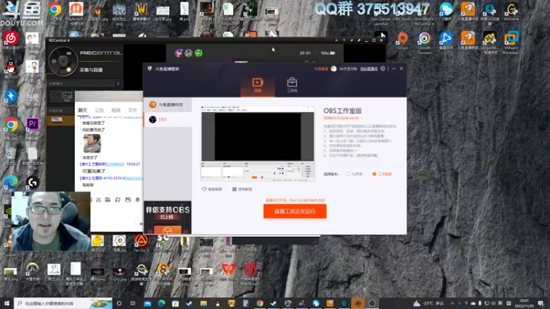Open the notification center icon
The image size is (550, 309).
(541, 304)
